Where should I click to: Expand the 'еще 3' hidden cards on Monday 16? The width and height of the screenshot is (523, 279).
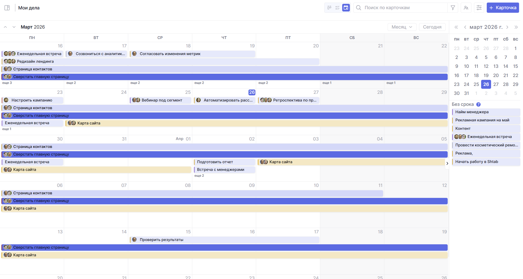click(7, 83)
